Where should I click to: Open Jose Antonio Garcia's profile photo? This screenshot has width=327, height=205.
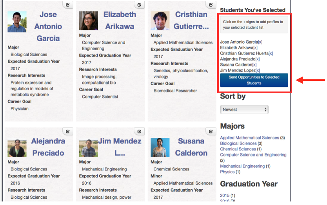17,22
